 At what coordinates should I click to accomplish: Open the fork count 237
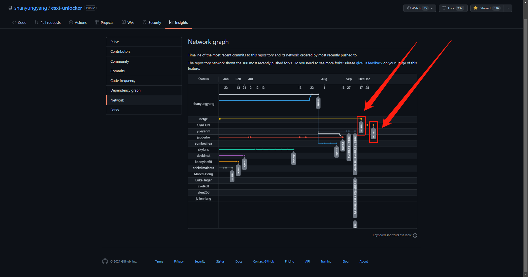click(460, 8)
